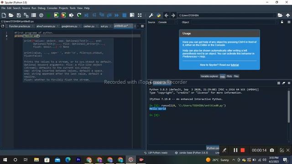Switch to Plots tab
292x164 pixels.
229,76
